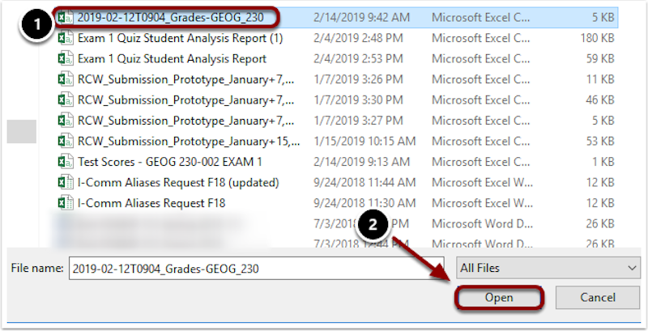The image size is (648, 331).
Task: Select the RCW file name modified at 3:27 PM
Action: (181, 120)
